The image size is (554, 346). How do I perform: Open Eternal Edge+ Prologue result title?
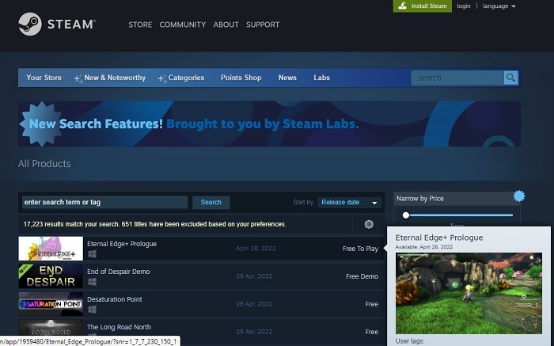point(122,244)
